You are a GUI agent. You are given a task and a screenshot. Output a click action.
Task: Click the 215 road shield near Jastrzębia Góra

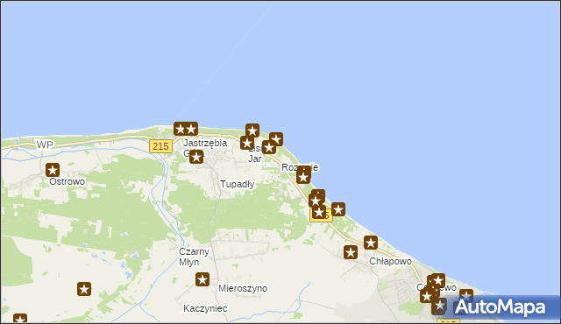[x=160, y=146]
